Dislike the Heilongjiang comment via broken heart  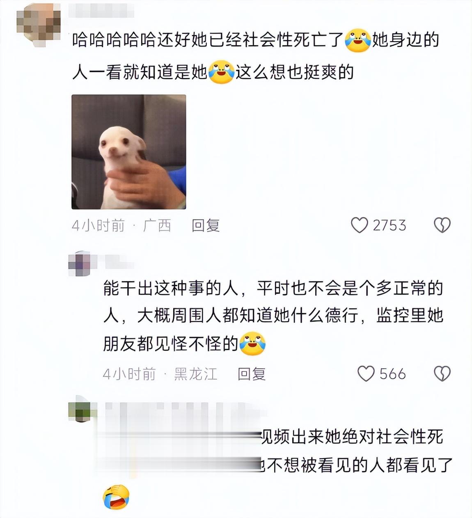[x=442, y=374]
